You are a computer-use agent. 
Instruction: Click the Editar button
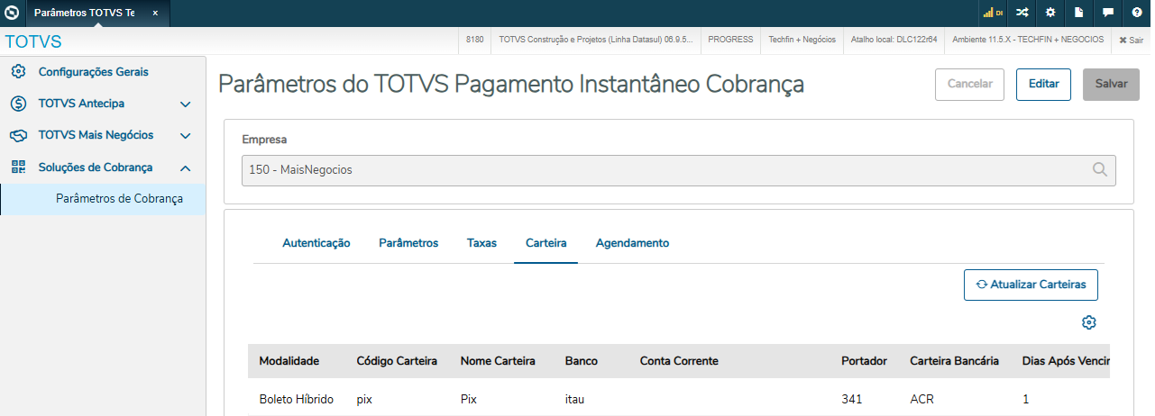click(1043, 84)
